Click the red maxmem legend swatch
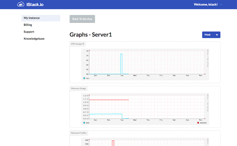Image resolution: width=237 pixels, height=146 pixels. (x=198, y=123)
